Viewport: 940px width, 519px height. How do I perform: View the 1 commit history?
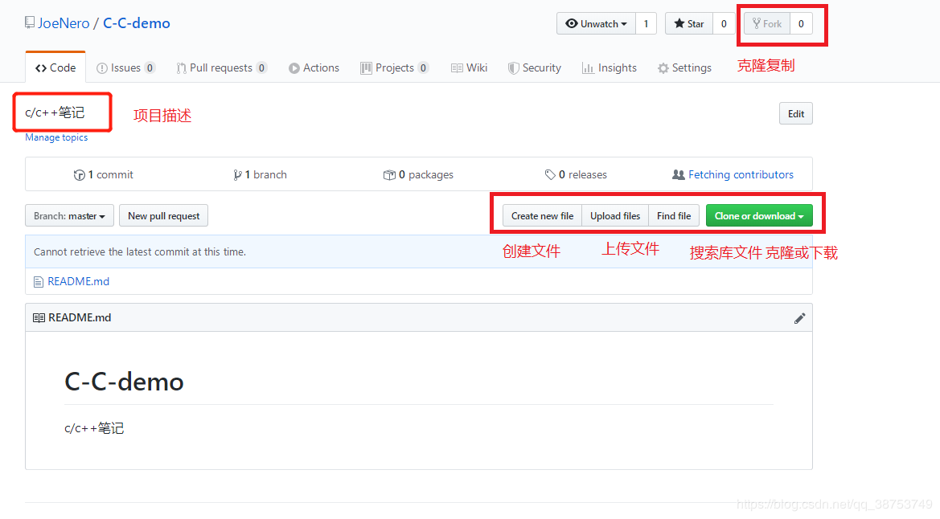pos(103,174)
